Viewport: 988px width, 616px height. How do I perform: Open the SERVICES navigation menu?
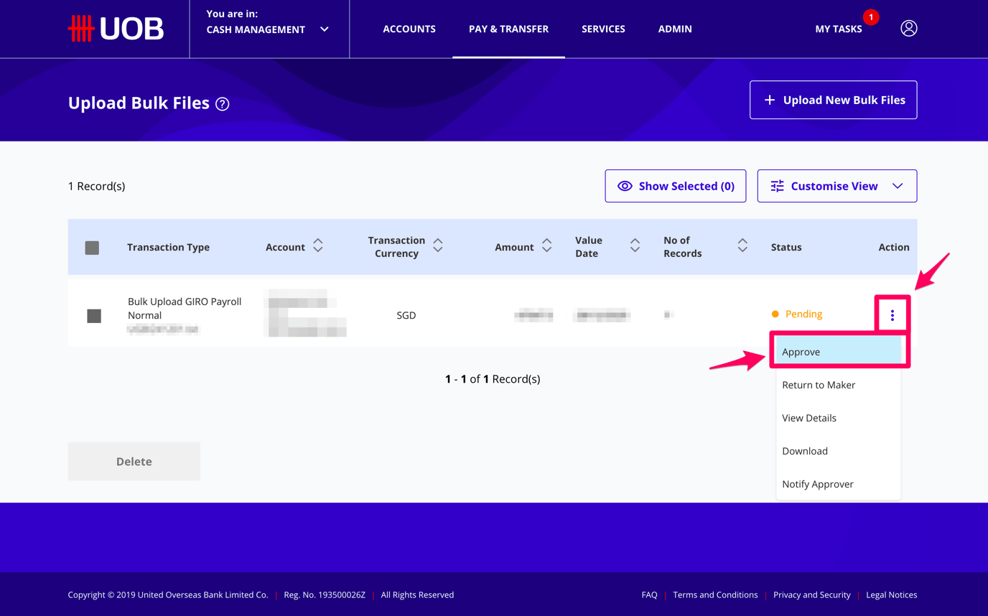coord(602,29)
